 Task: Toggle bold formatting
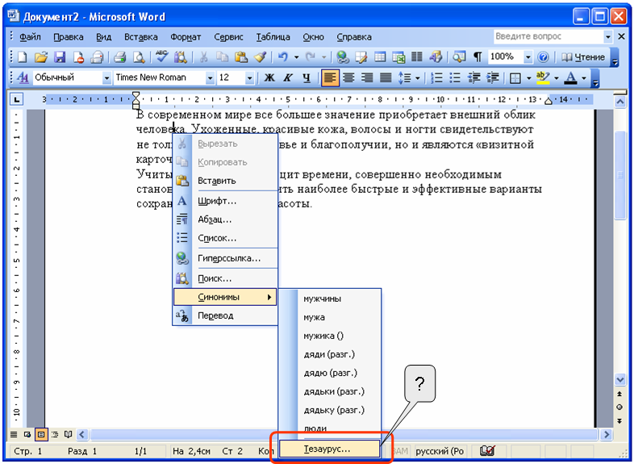click(x=269, y=78)
